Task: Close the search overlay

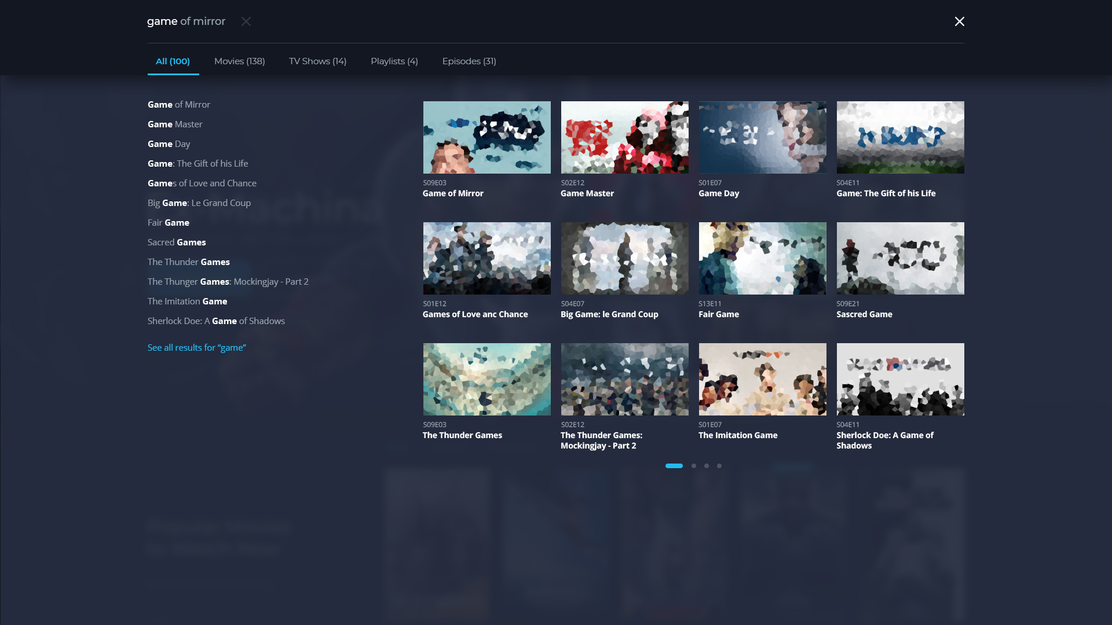Action: pyautogui.click(x=959, y=21)
